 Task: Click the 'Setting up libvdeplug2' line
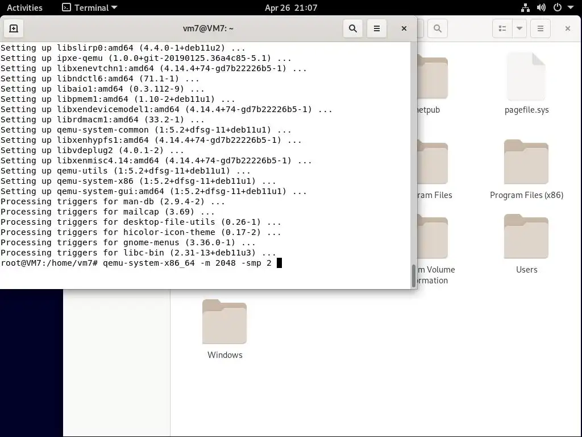coord(93,150)
